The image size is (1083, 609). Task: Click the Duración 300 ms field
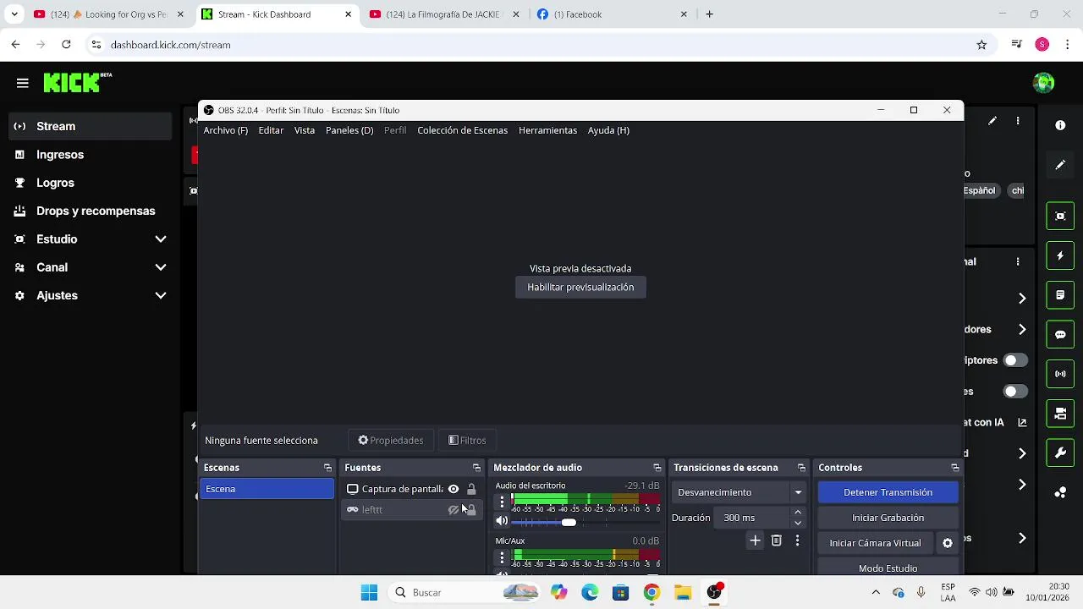(752, 518)
